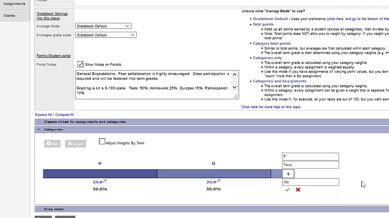This screenshot has height=218, width=389.
Task: Edit the H category weight pencil icon
Action: 105,181
